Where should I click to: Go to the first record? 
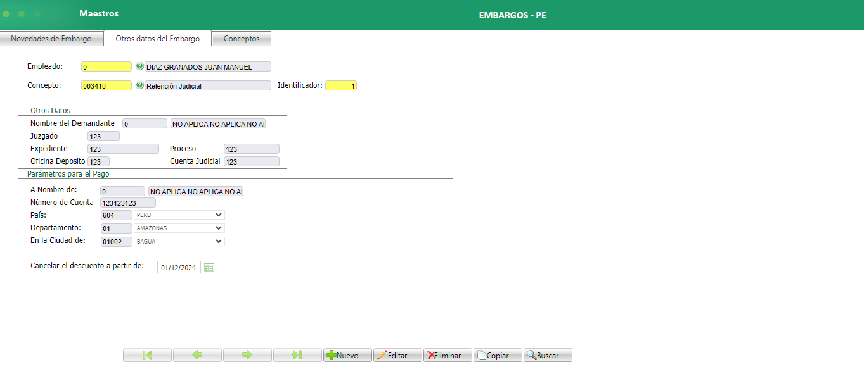147,355
